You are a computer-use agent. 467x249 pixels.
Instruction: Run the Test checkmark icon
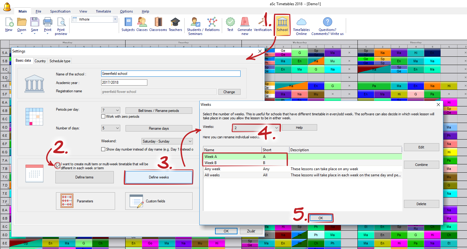click(230, 23)
